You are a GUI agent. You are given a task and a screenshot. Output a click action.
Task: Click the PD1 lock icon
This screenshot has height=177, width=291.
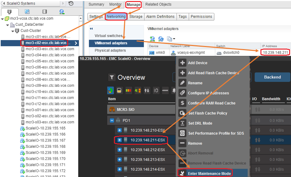pyautogui.click(x=118, y=120)
